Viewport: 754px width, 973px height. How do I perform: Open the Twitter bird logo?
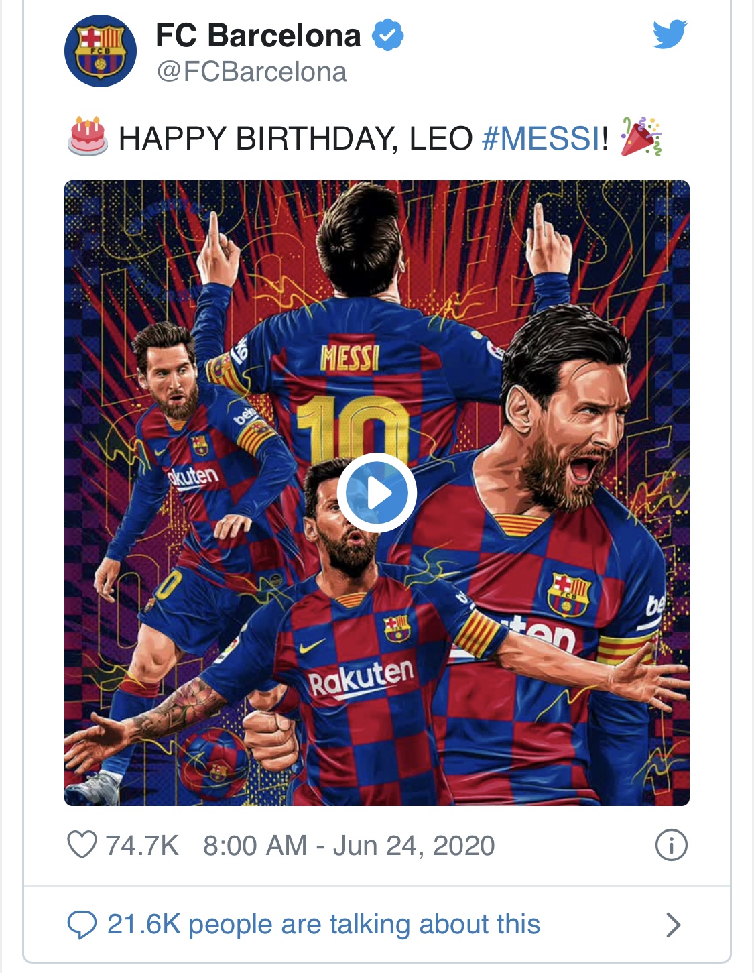tap(670, 34)
